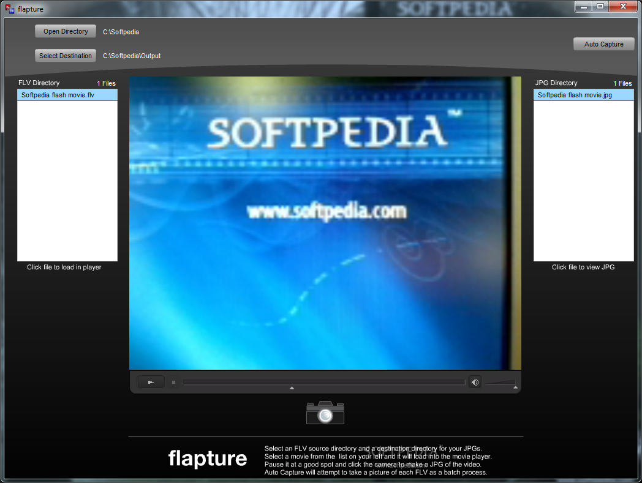Click the JPG Directory heading
Image resolution: width=642 pixels, height=483 pixels.
[x=556, y=83]
